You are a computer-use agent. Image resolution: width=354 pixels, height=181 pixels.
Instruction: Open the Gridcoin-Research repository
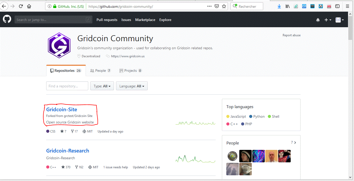coord(67,151)
